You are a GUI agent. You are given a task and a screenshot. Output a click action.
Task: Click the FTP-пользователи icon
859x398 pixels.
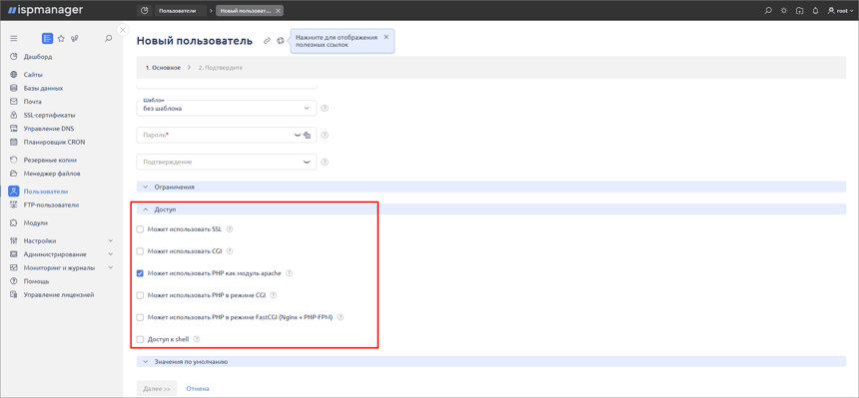(14, 204)
